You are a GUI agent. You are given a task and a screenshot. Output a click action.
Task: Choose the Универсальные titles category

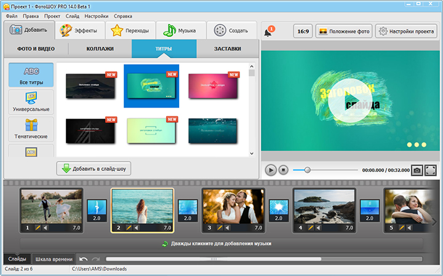click(31, 103)
